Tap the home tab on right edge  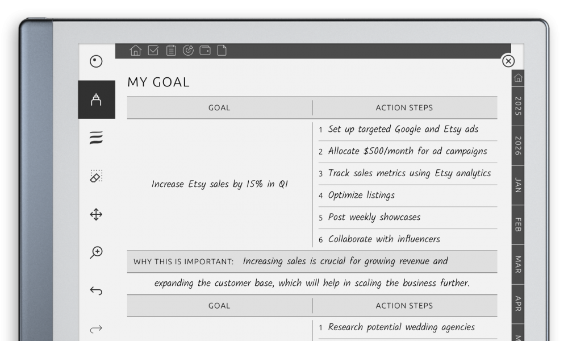(517, 78)
